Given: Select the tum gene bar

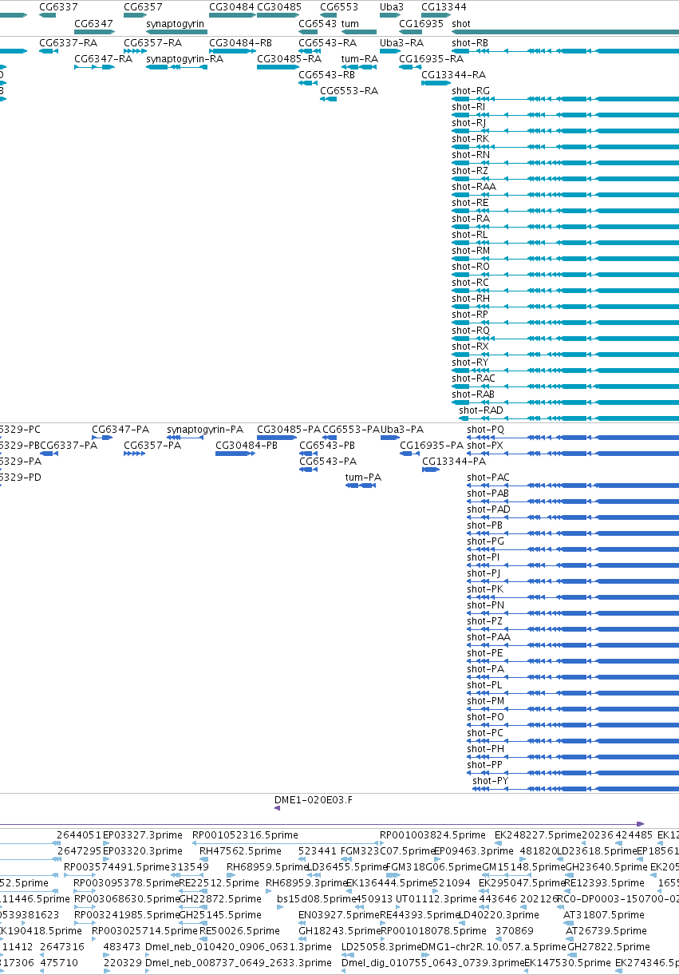Looking at the screenshot, I should [359, 31].
